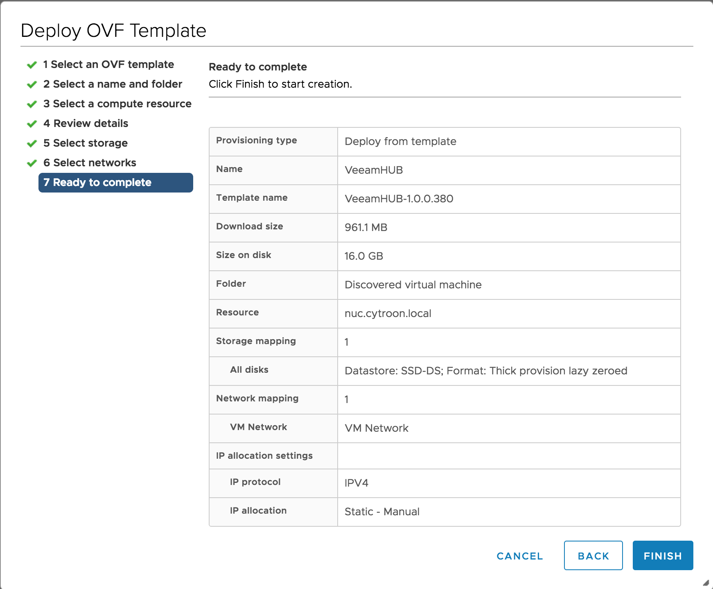Viewport: 713px width, 589px height.
Task: Click the 'Provisioning type' row label
Action: tap(257, 140)
